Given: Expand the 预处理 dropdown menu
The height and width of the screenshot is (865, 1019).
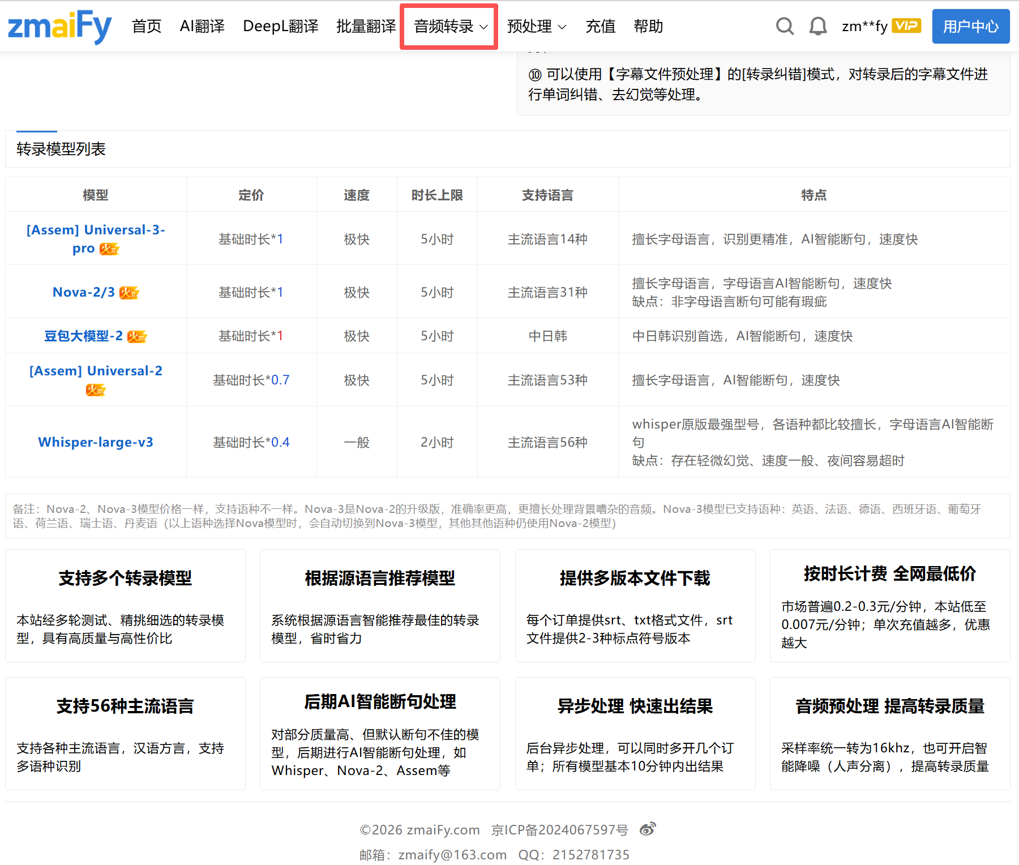Looking at the screenshot, I should tap(536, 27).
